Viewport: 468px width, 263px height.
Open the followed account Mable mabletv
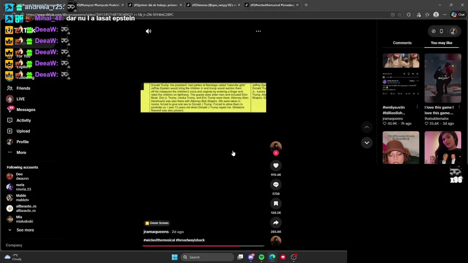click(22, 198)
